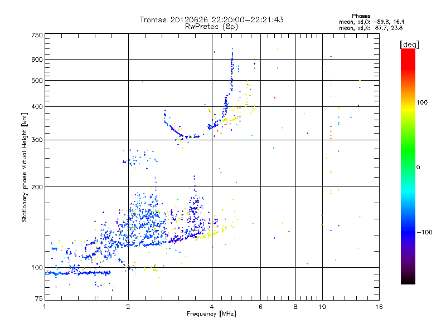Click the '[deg]' colorbar unit label
This screenshot has height=334, width=446.
pos(409,45)
